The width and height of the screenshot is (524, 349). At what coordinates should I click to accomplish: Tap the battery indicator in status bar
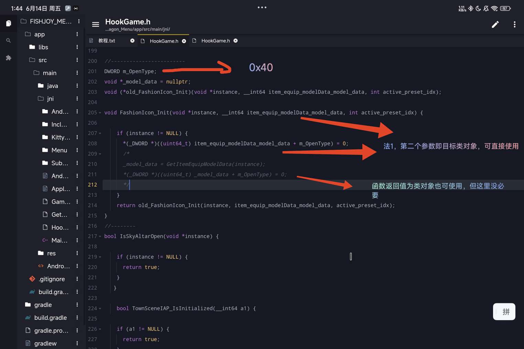pyautogui.click(x=505, y=8)
